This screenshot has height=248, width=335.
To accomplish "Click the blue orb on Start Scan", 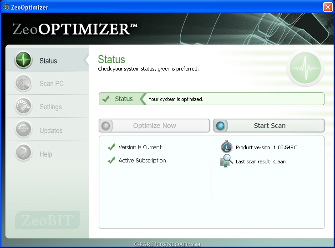I will (220, 126).
